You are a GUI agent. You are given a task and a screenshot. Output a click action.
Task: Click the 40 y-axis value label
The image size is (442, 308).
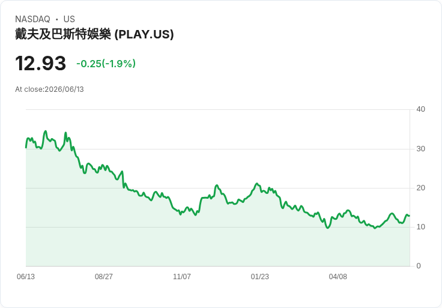(420, 109)
